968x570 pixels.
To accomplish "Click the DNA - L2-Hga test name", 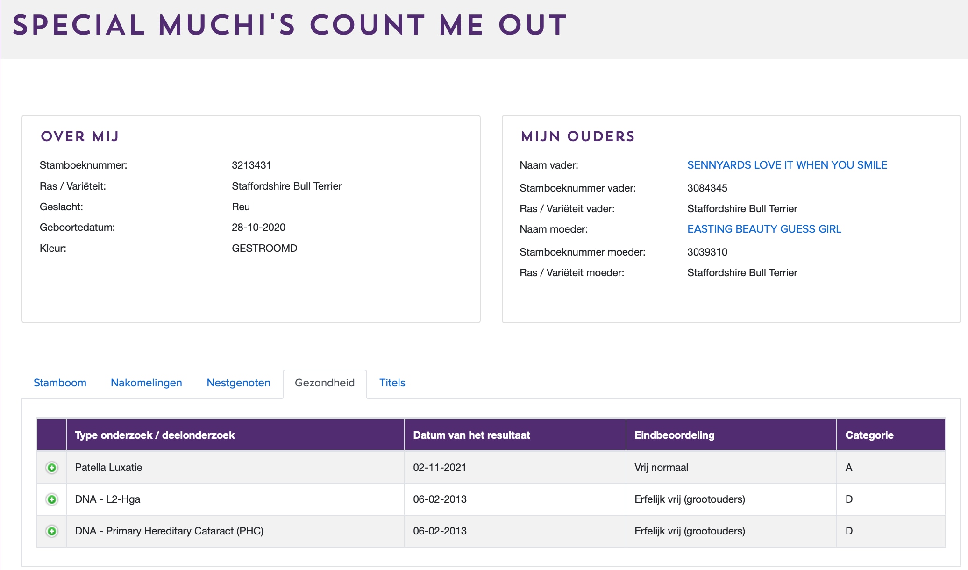I will pos(107,499).
